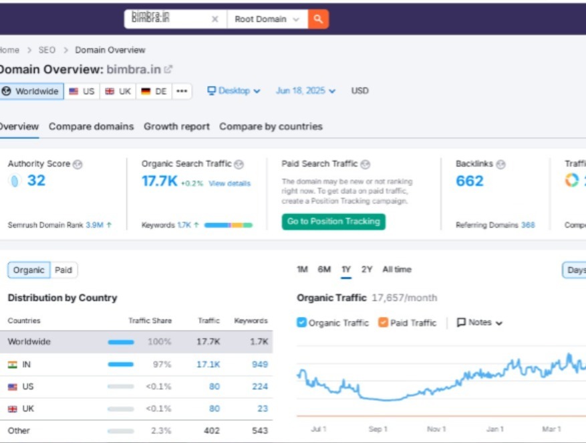Toggle the Organic Traffic checkbox

tap(301, 323)
